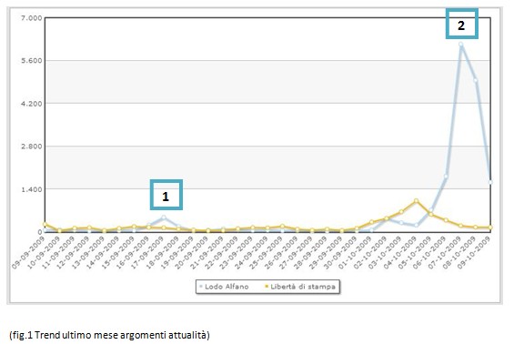Click the 14-09-2009 date label
Screen dimensions: 514x344
coord(103,253)
